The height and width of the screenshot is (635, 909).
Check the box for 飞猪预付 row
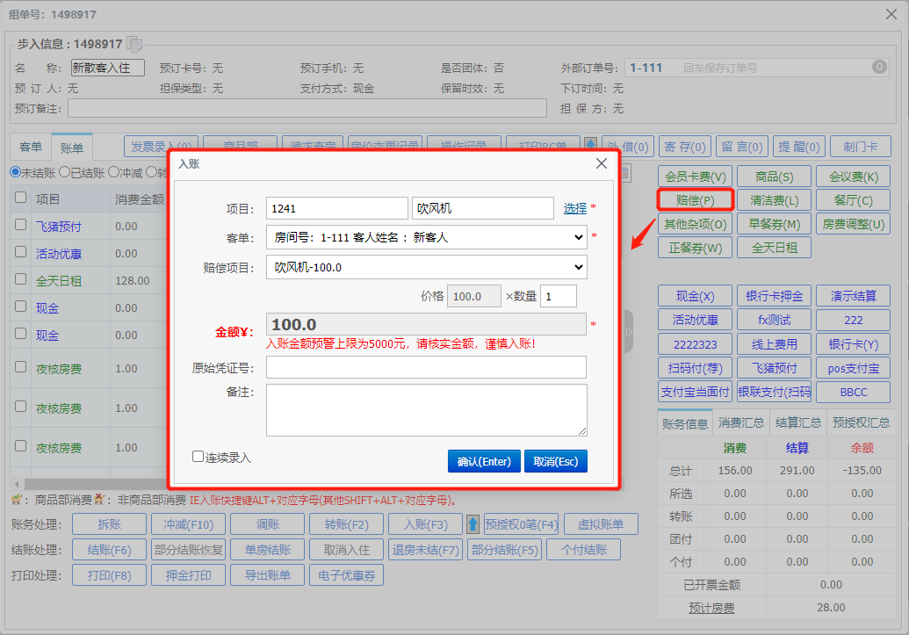click(21, 225)
